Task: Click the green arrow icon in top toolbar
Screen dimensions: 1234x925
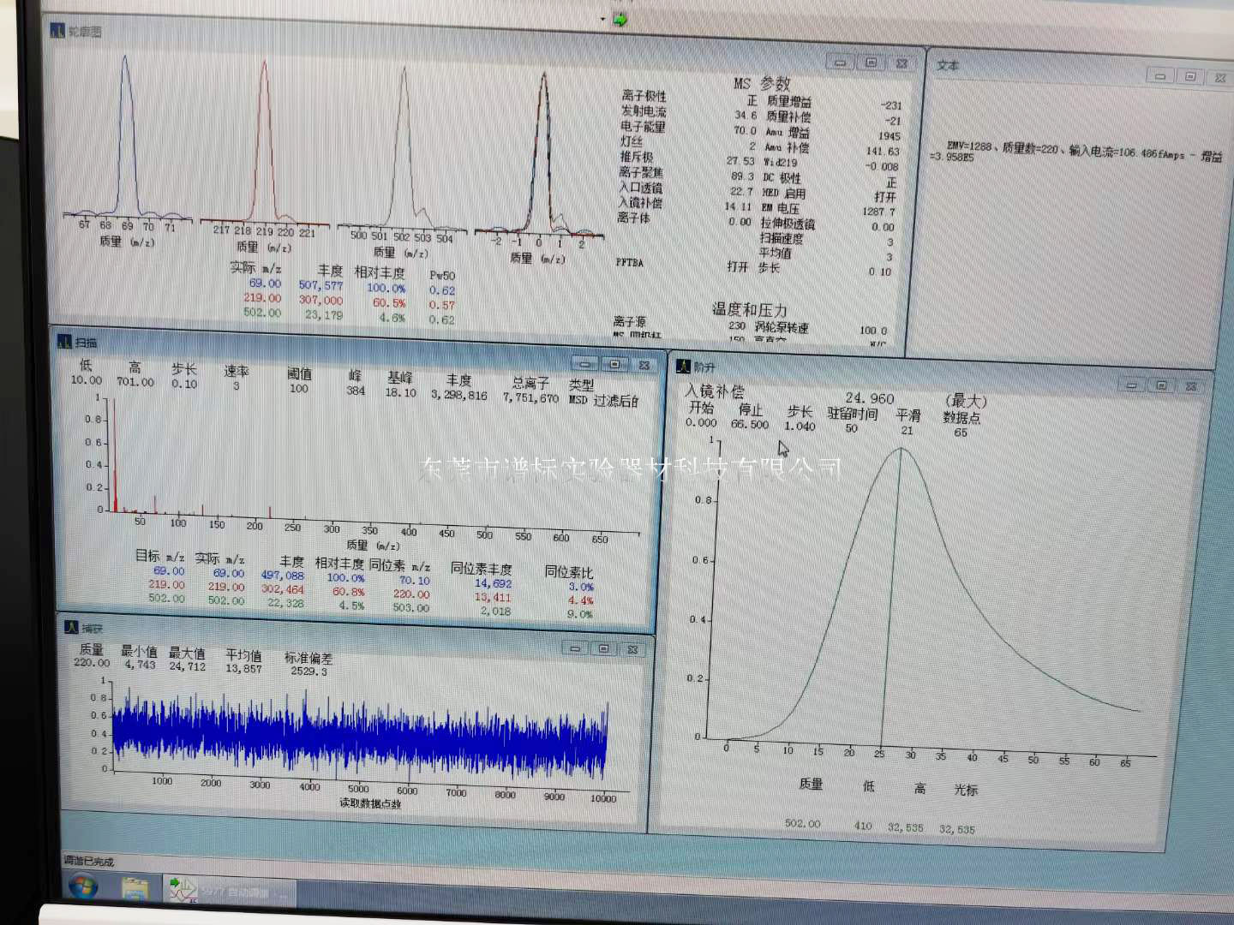Action: 620,19
